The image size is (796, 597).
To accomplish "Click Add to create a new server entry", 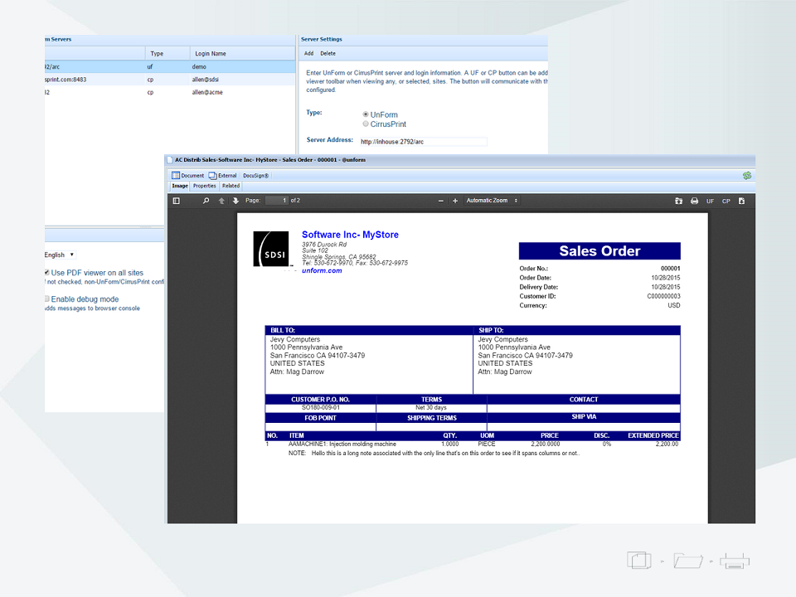I will click(x=308, y=53).
